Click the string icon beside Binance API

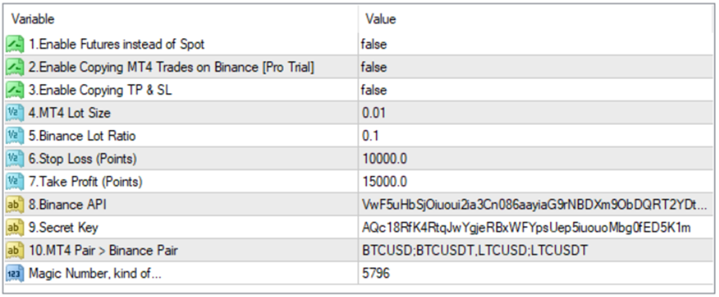point(15,205)
